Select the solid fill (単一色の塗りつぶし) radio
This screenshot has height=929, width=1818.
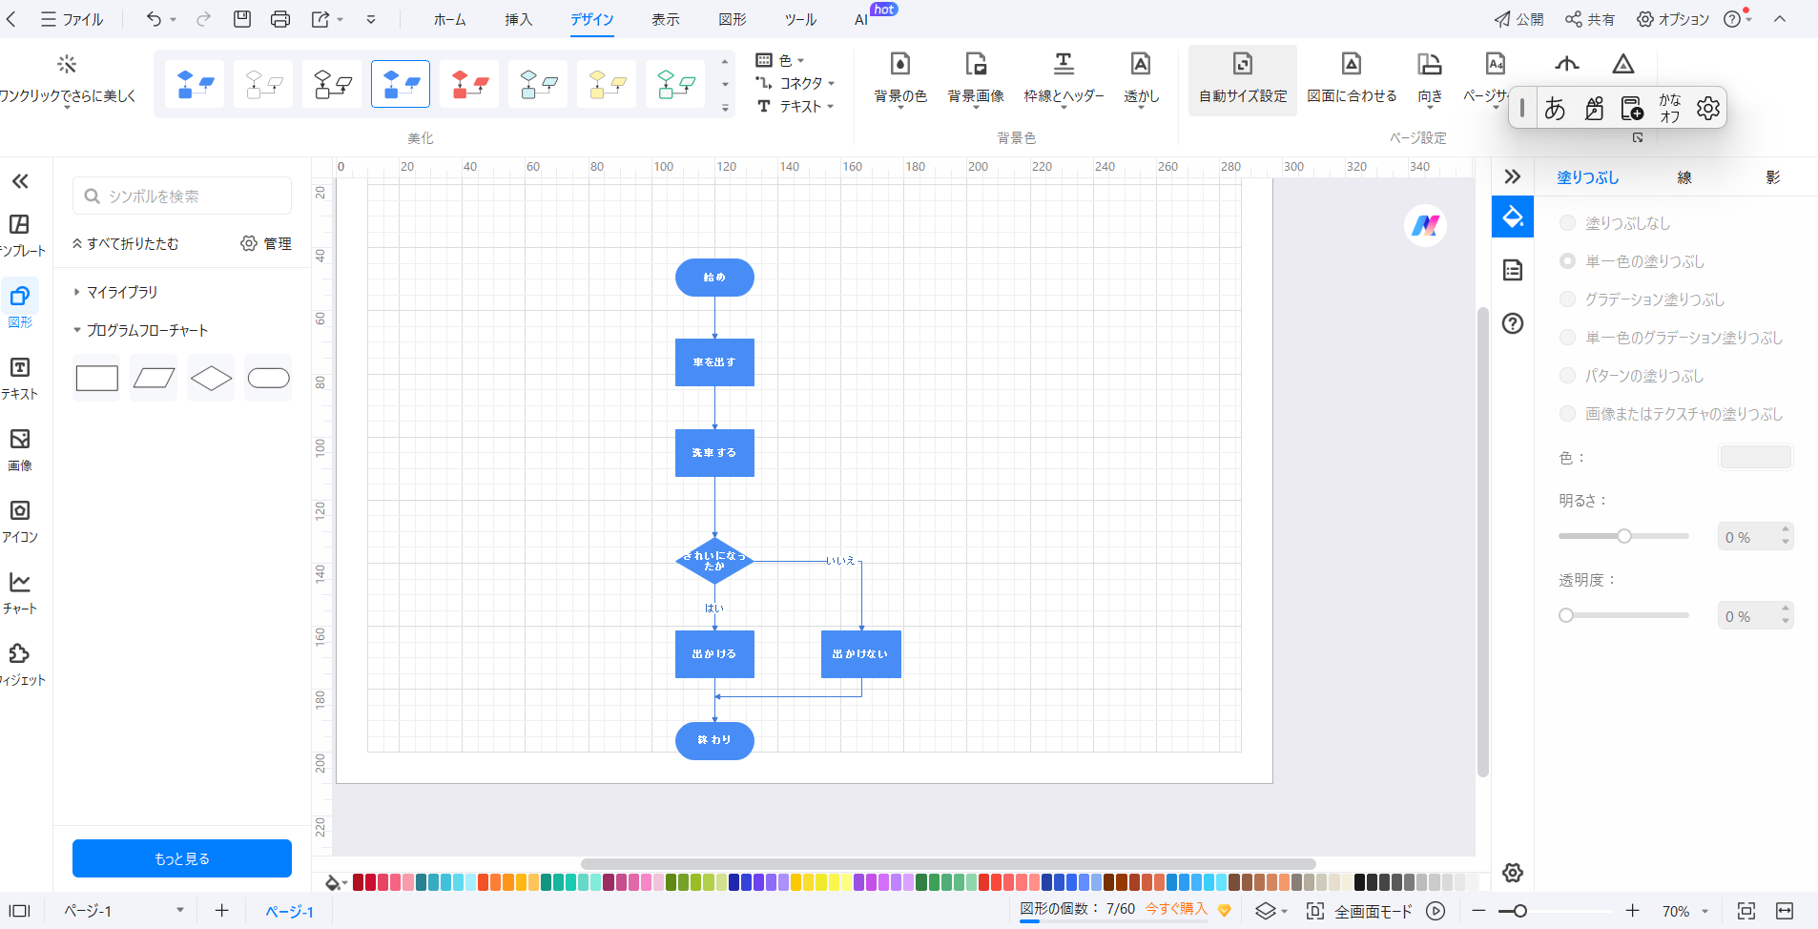pyautogui.click(x=1567, y=261)
